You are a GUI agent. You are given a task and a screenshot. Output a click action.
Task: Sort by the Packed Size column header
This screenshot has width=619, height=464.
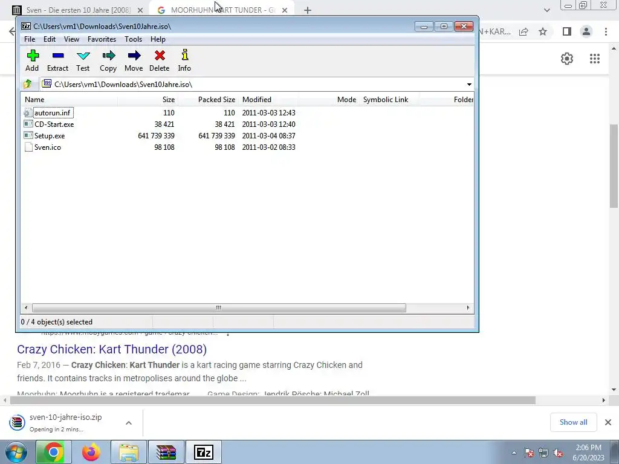click(x=208, y=100)
